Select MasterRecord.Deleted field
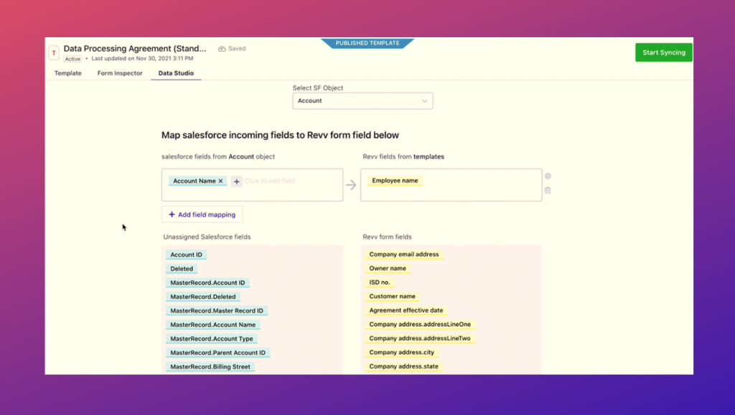 [203, 297]
